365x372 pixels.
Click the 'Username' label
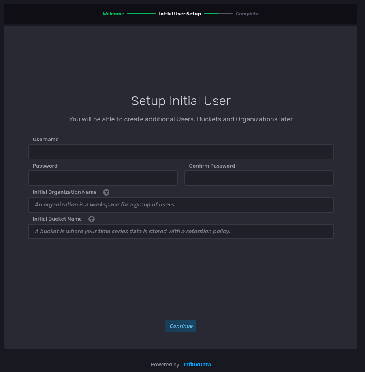point(46,140)
